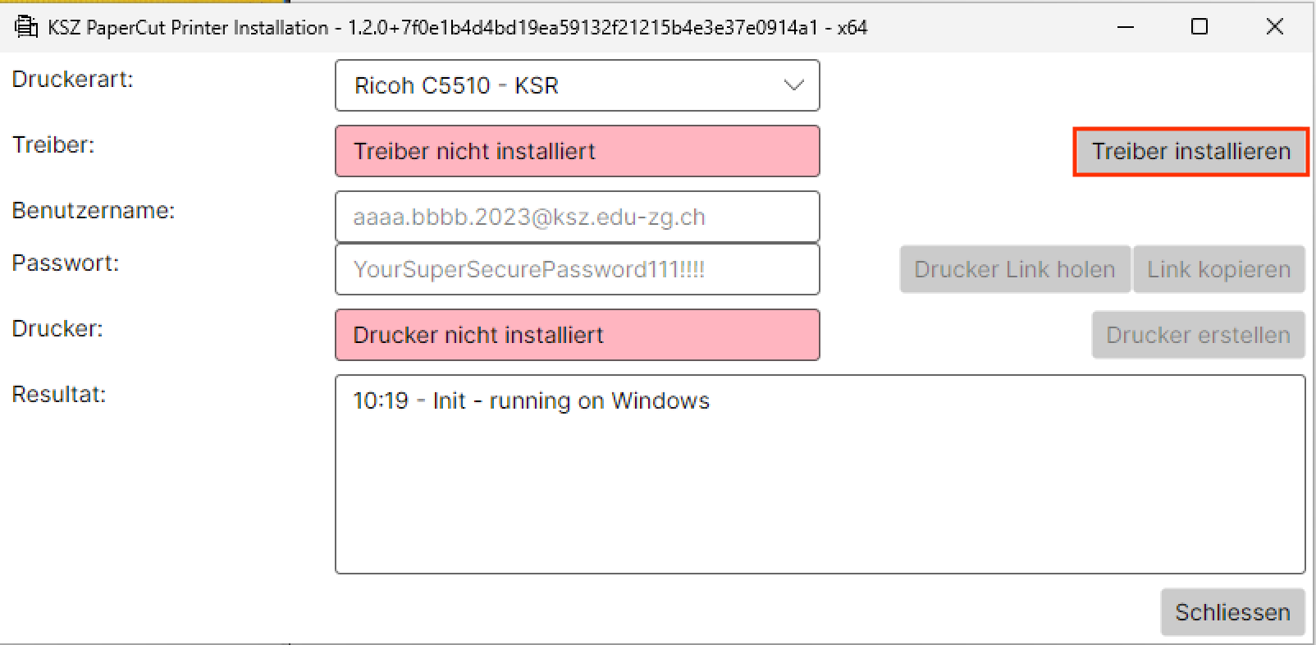The width and height of the screenshot is (1316, 645).
Task: Focus the Benutzername email input field
Action: coord(577,217)
